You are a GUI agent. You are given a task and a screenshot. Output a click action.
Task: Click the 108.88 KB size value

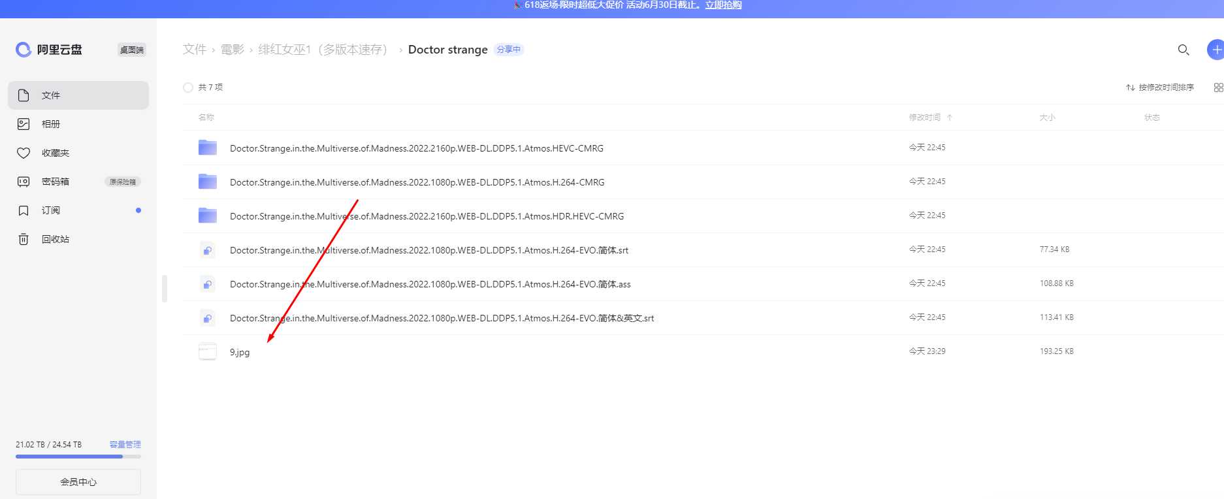(x=1057, y=283)
